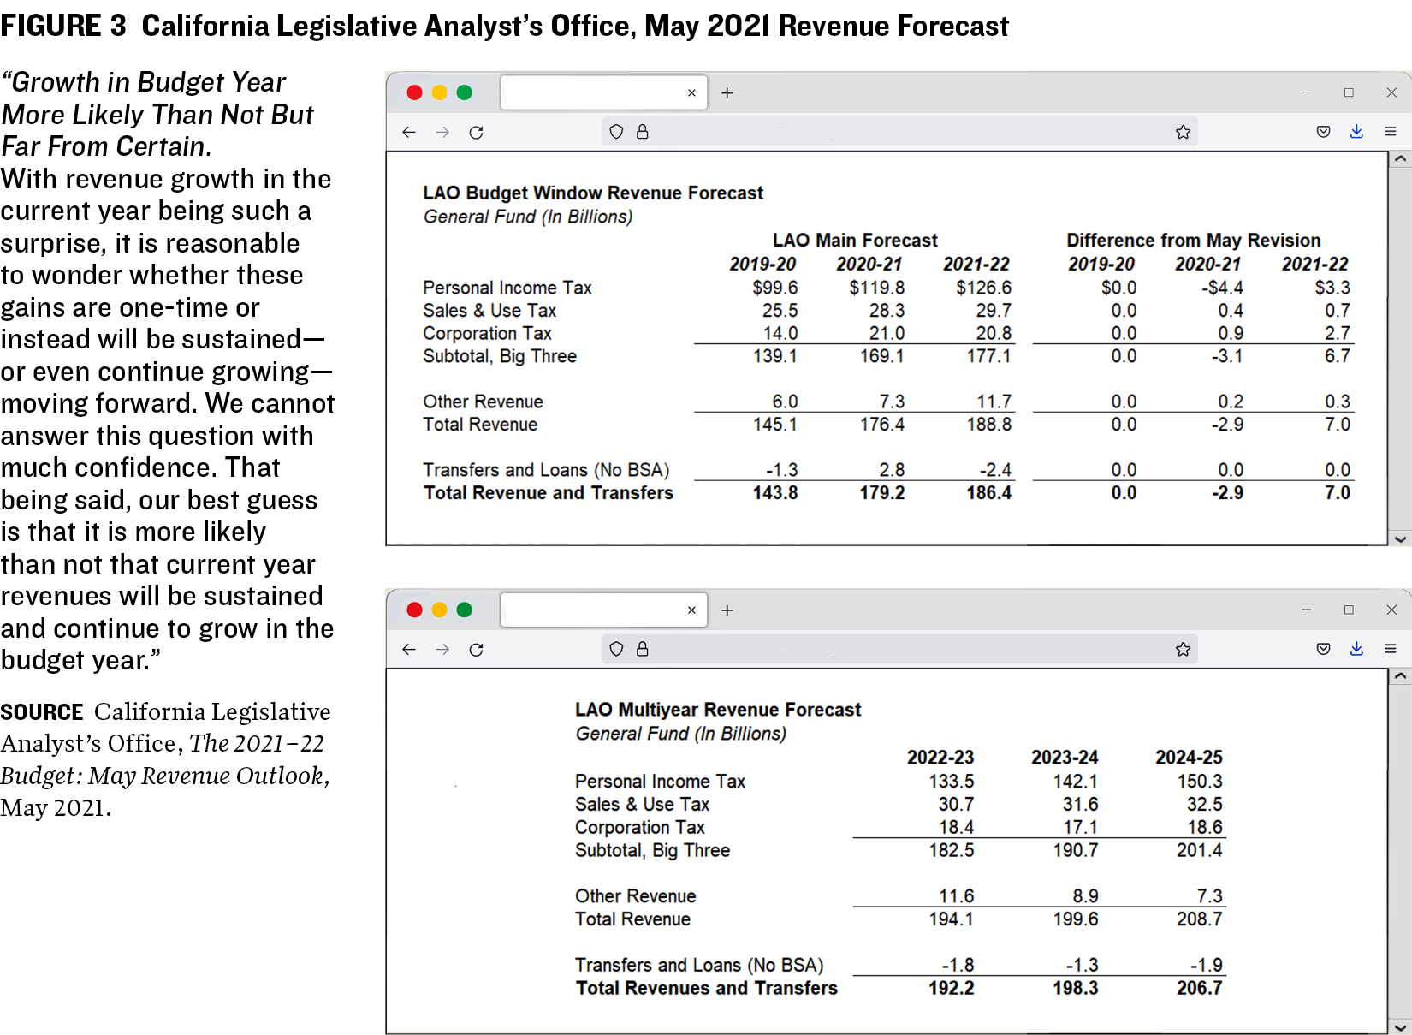Click 'Total Revenues and Transfers' row label
Screen dimensions: 1412x1035
[x=707, y=988]
